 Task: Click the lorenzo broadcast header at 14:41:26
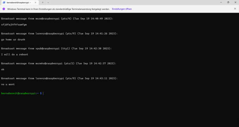click(x=59, y=33)
